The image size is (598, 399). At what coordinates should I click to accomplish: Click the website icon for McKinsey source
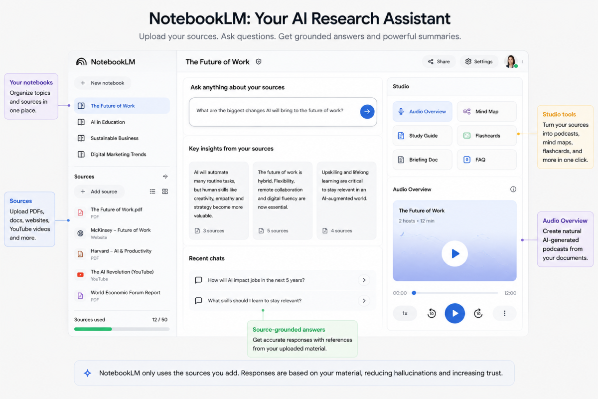[x=80, y=233]
